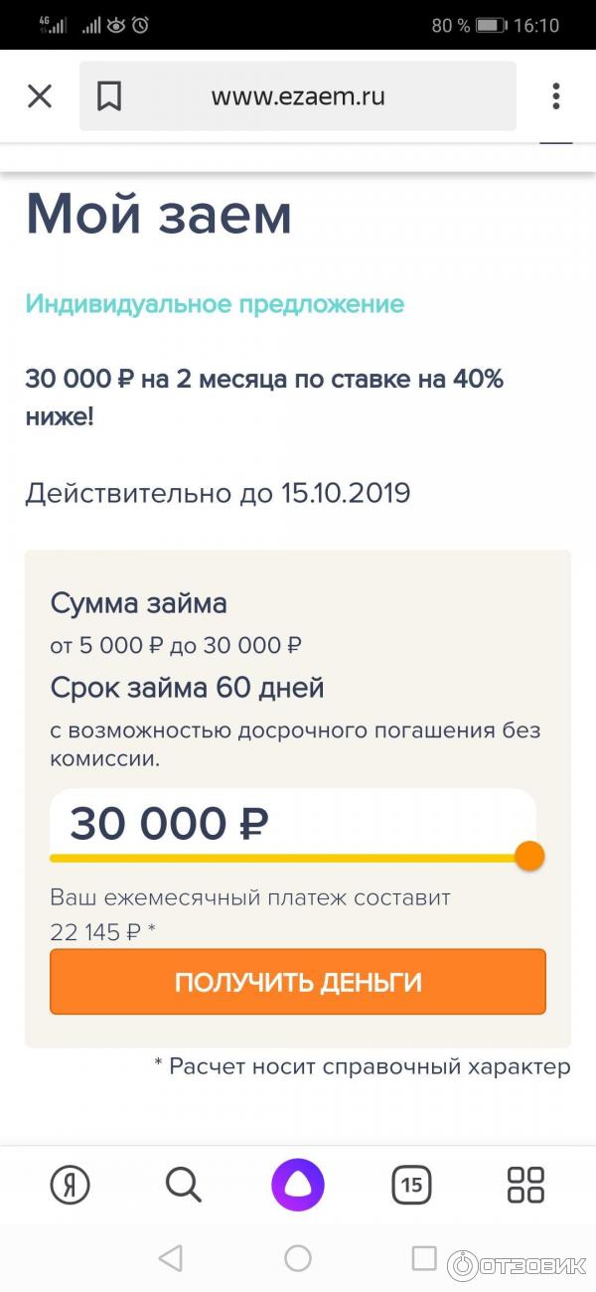Tap the battery indicator in status bar
The width and height of the screenshot is (596, 1292).
pos(491,26)
